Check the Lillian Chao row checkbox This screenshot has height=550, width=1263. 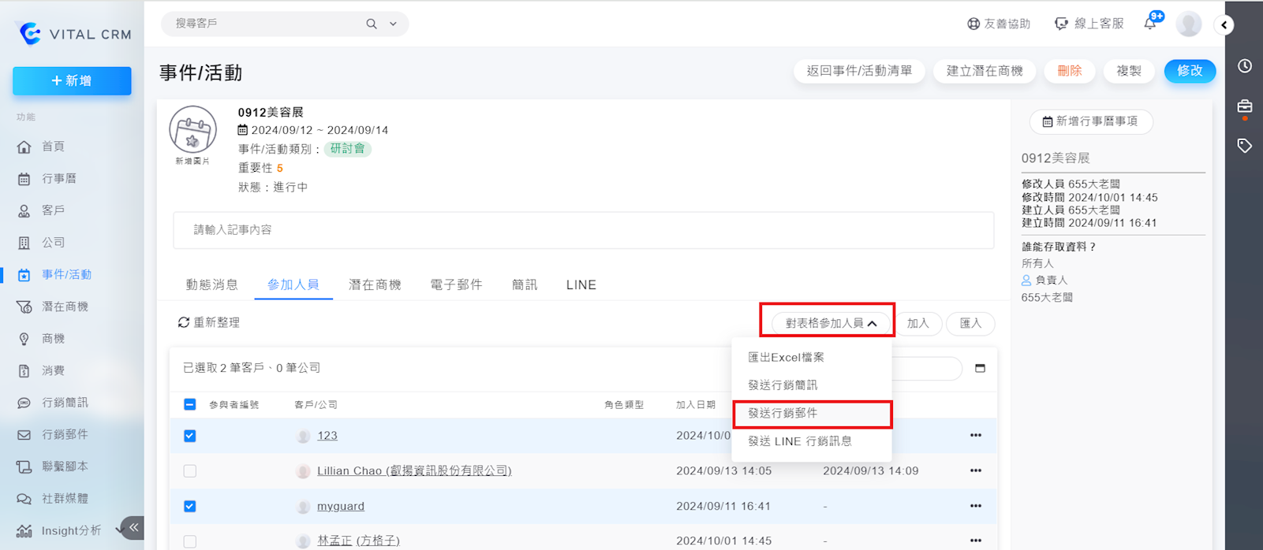click(x=190, y=471)
